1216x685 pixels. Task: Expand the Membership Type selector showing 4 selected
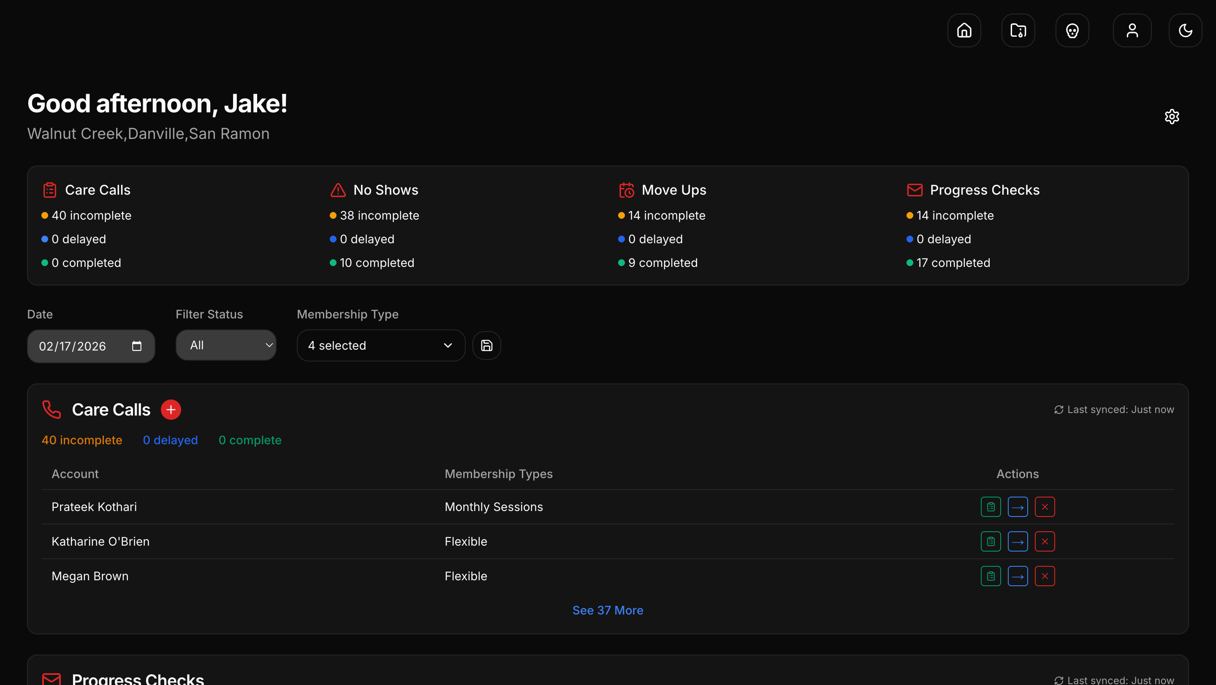tap(380, 345)
